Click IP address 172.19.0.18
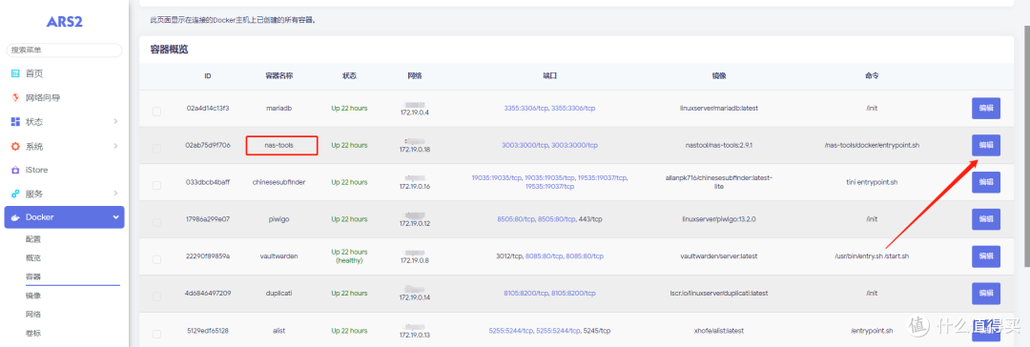1030x347 pixels. tap(415, 149)
